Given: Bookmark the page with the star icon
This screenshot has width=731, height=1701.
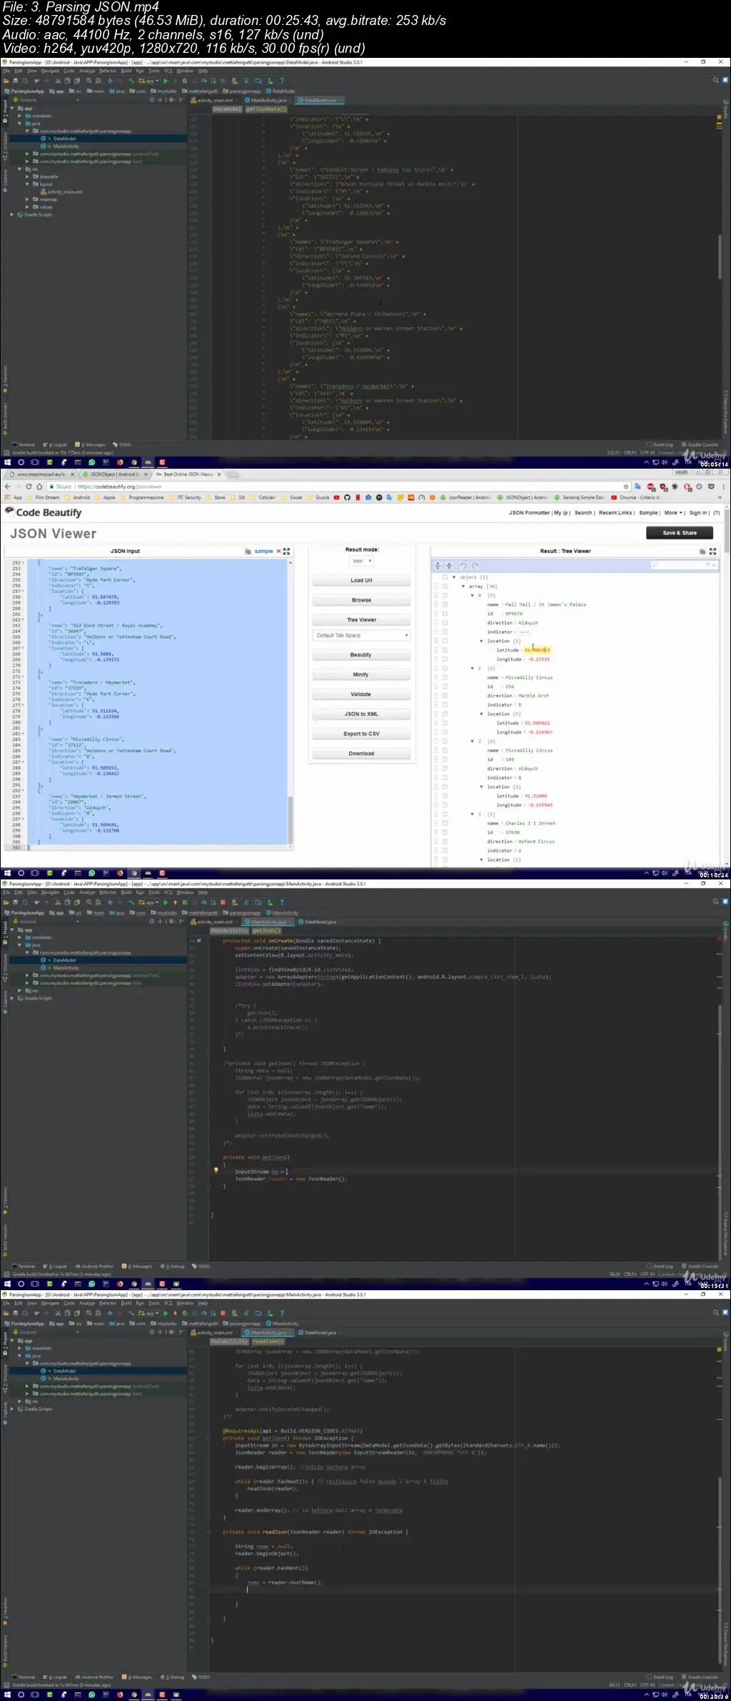Looking at the screenshot, I should pyautogui.click(x=626, y=487).
